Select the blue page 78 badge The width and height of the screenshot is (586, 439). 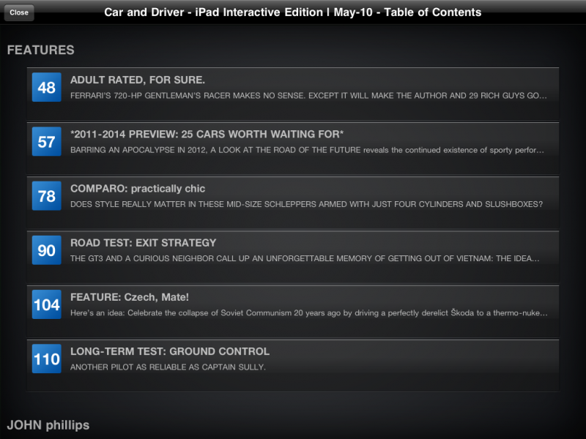tap(46, 196)
